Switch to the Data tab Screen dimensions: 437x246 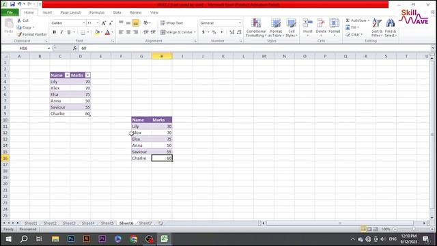pos(117,12)
